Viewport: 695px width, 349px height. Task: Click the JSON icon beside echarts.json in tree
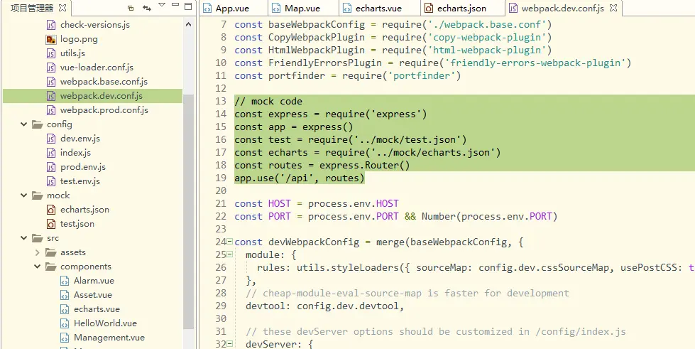(x=51, y=210)
